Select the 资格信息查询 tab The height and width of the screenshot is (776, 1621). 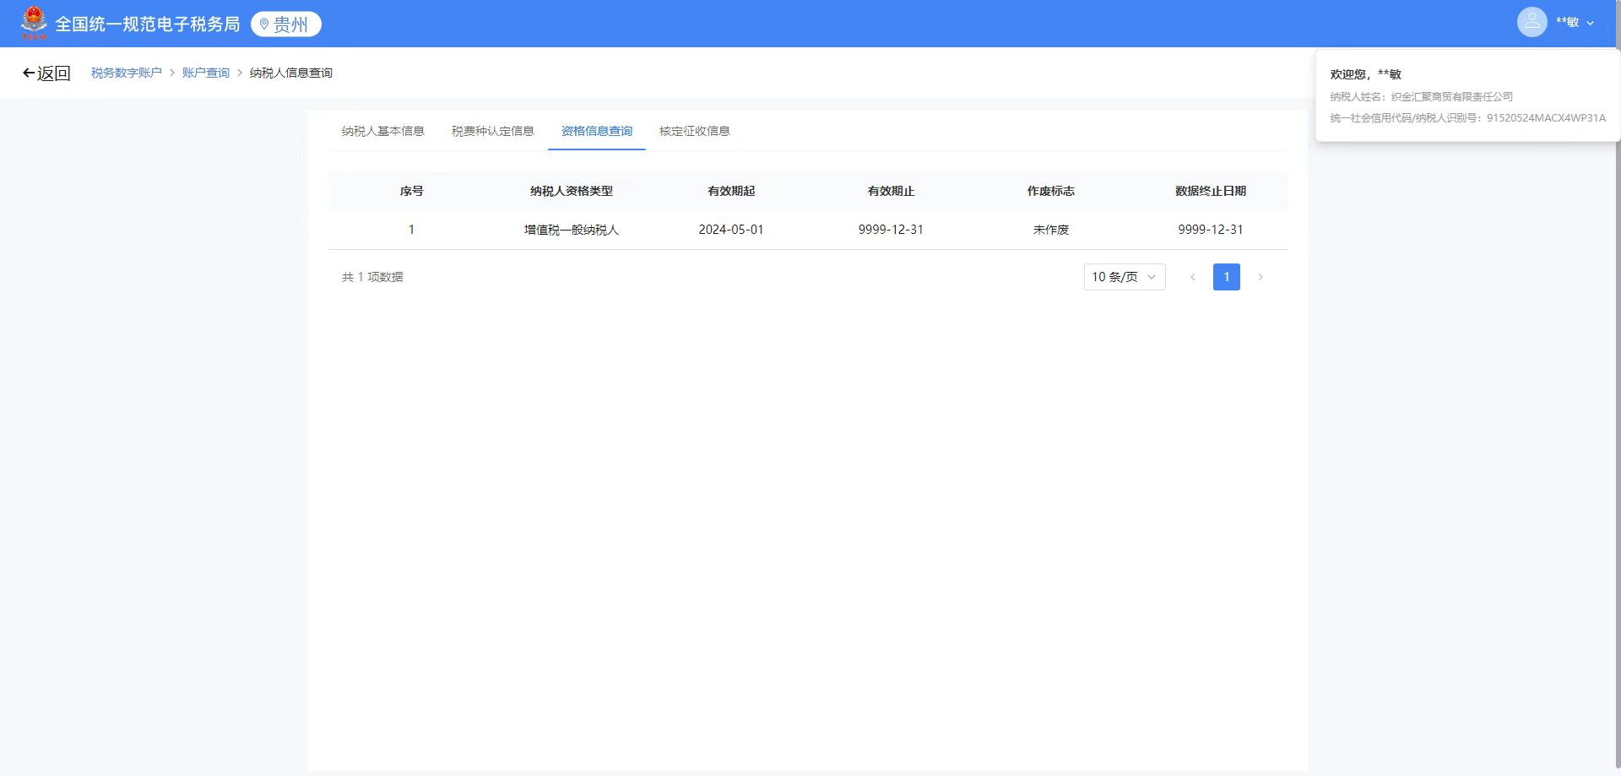point(596,131)
